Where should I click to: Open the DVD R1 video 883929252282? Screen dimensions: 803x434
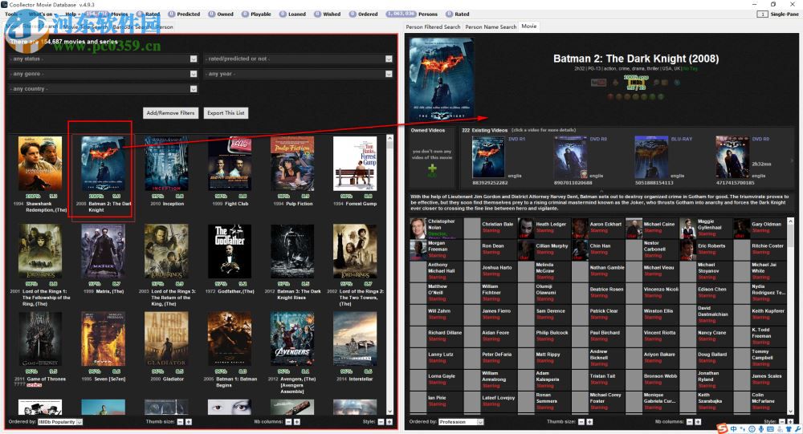click(x=490, y=159)
